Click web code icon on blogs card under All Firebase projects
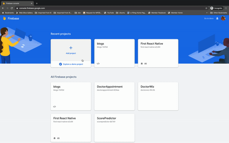 coord(55,106)
